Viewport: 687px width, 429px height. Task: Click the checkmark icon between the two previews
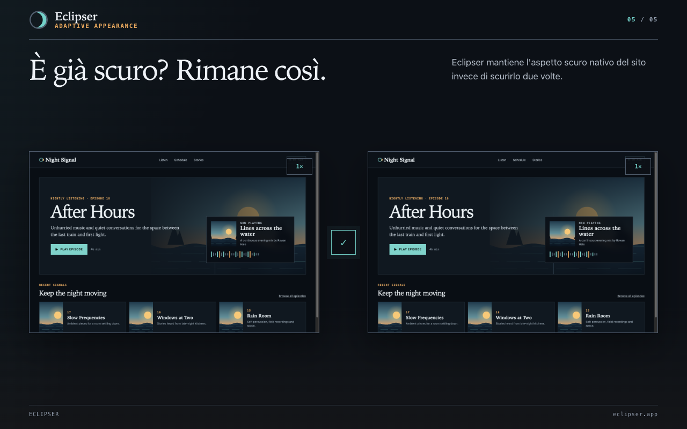pos(343,242)
